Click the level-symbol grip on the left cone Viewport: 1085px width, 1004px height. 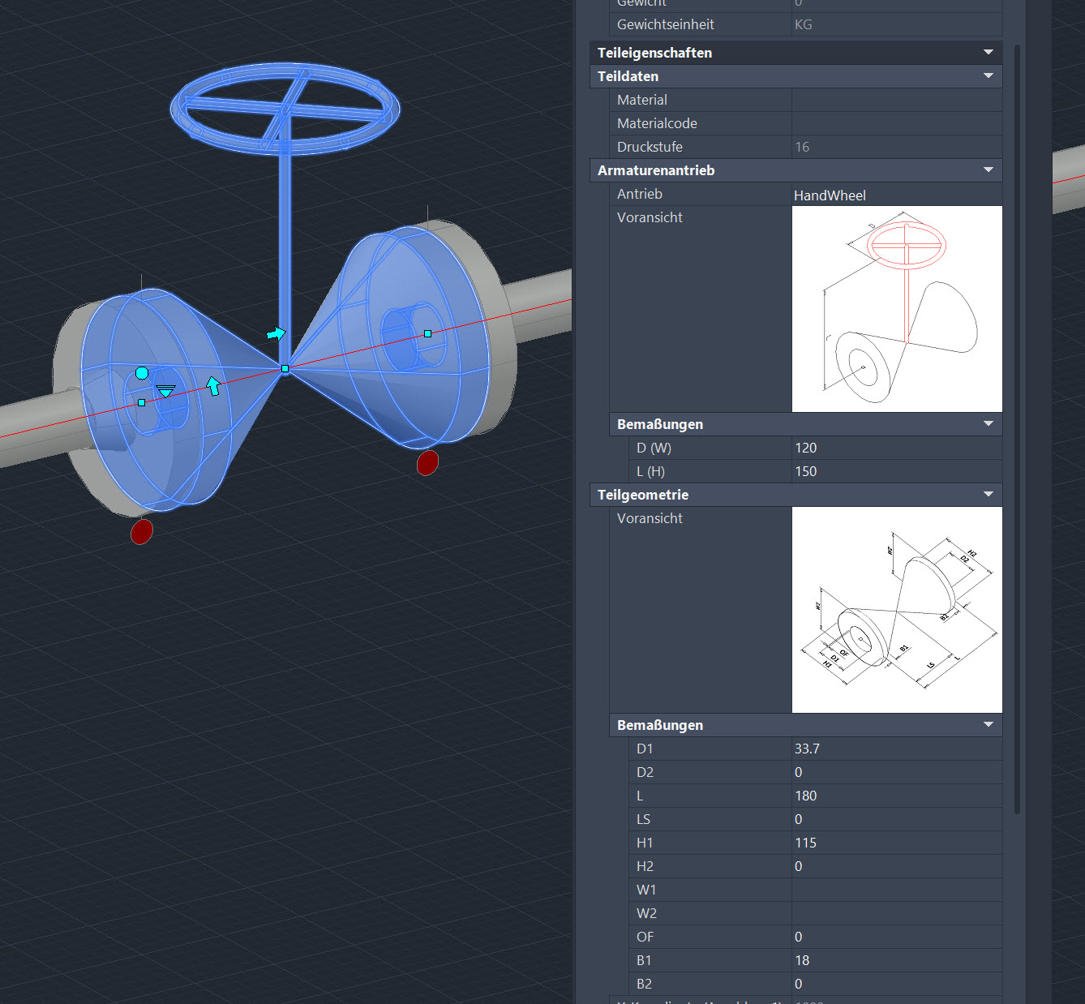(x=166, y=391)
